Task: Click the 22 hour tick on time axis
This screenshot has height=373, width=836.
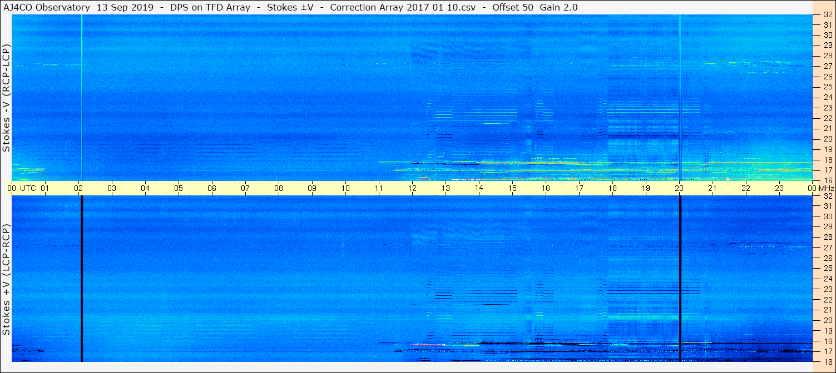Action: click(x=746, y=188)
